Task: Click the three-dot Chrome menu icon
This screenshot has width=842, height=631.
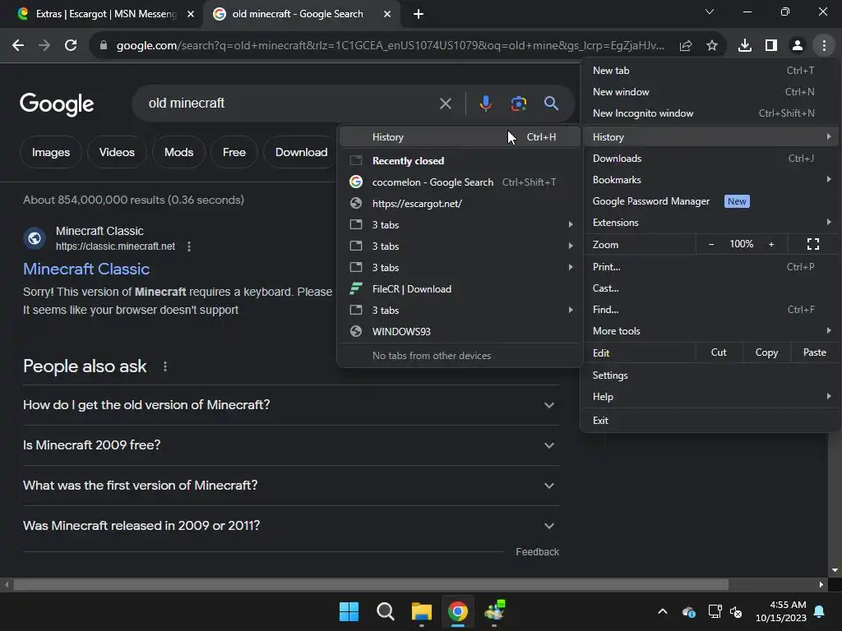Action: click(824, 46)
